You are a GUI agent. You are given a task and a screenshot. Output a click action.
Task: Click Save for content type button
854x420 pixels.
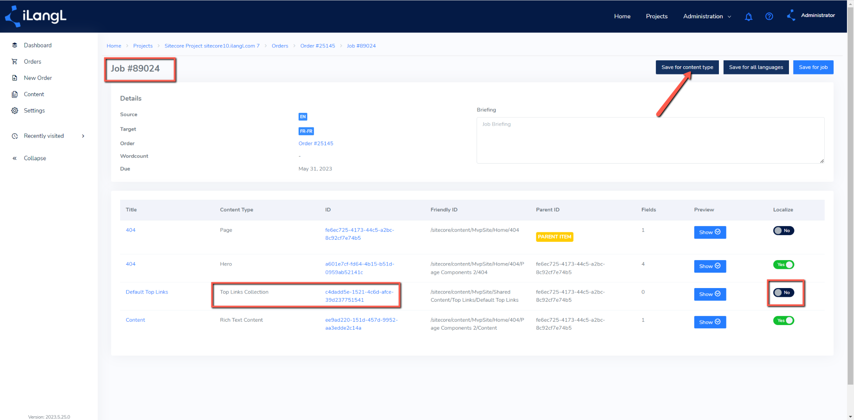[687, 67]
